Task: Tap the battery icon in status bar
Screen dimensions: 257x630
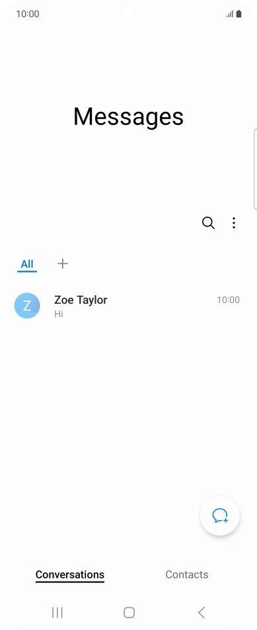Action: [x=239, y=14]
